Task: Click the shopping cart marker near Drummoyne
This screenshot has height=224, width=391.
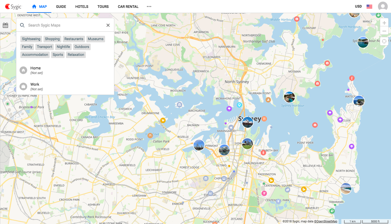Action: 163,120
